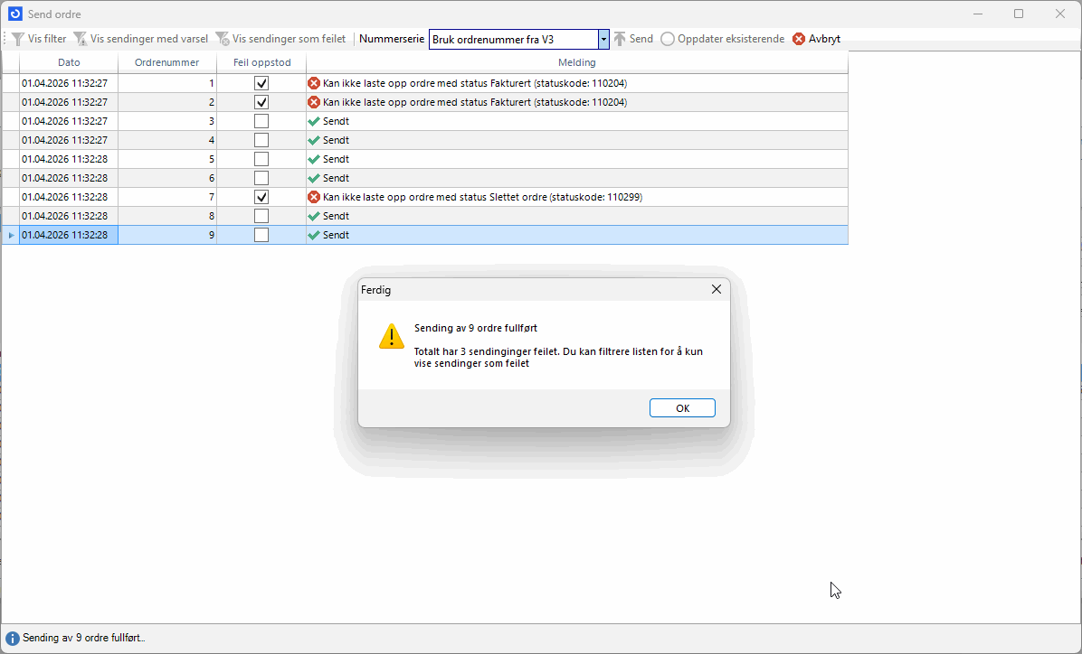The image size is (1082, 654).
Task: Toggle Feil oppstod checkbox for order 7
Action: pos(261,197)
